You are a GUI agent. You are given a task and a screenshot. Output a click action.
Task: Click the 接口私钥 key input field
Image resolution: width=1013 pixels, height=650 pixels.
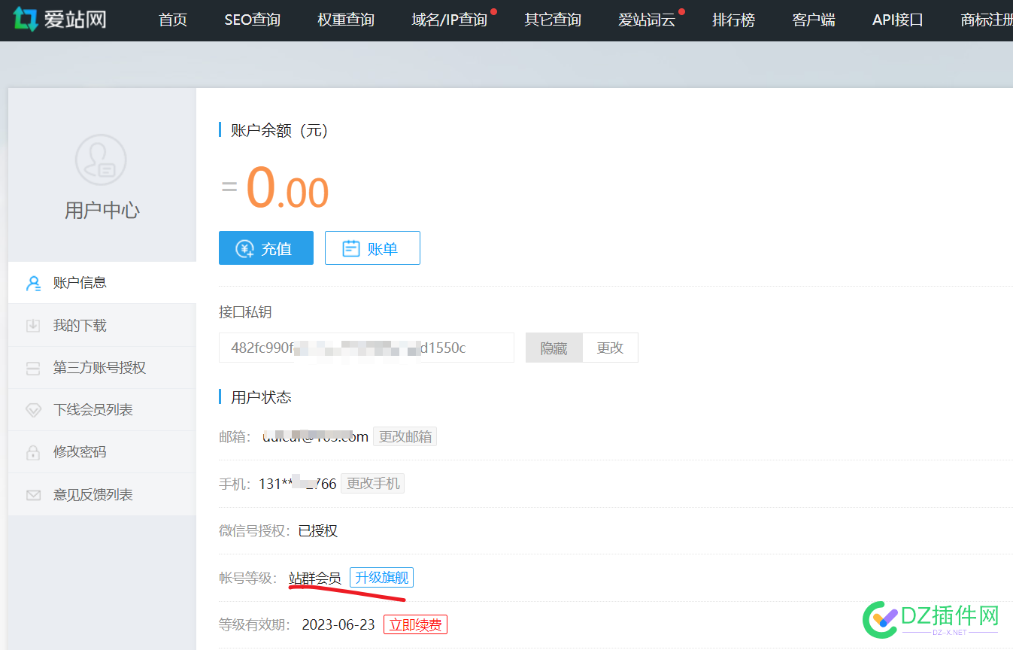point(366,348)
